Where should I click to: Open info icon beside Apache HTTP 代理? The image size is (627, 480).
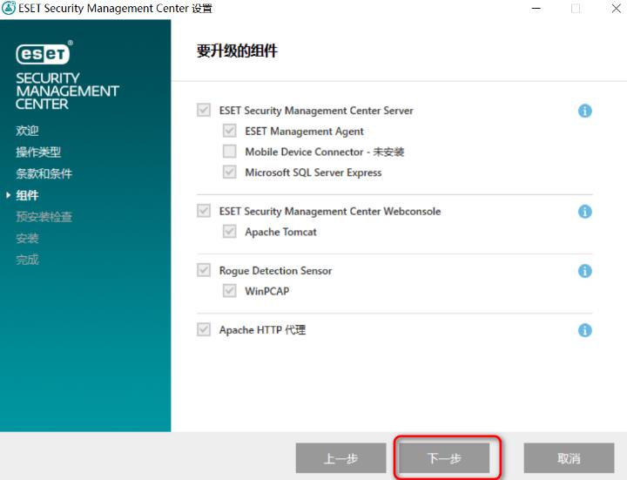point(584,330)
